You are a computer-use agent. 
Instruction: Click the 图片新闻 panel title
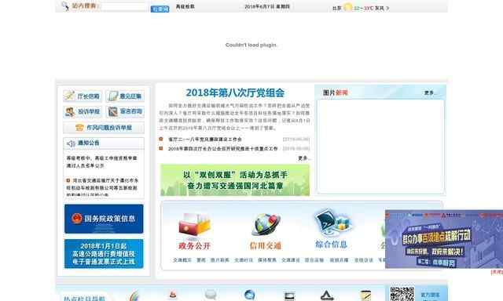[336, 92]
